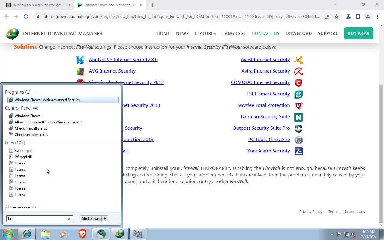The height and width of the screenshot is (240, 384).
Task: Click the Norman Security Suite N icon
Action: [298, 117]
